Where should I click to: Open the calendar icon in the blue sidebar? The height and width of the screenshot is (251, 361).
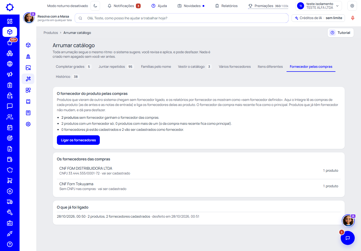pyautogui.click(x=10, y=128)
